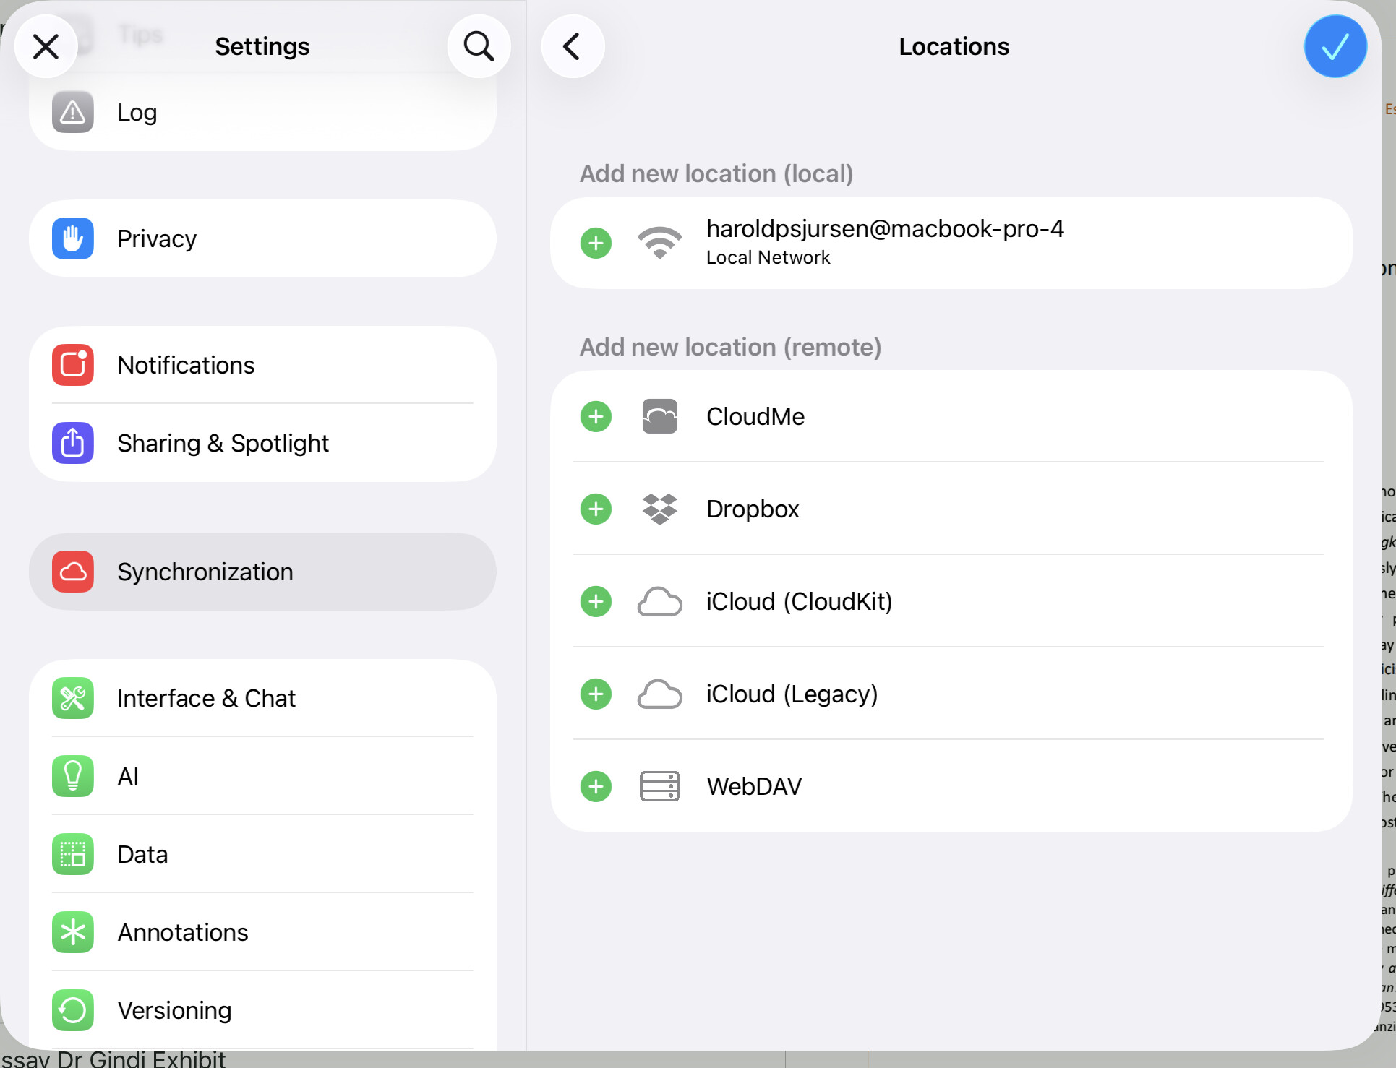Viewport: 1396px width, 1068px height.
Task: Click the Privacy hand icon
Action: (x=73, y=239)
